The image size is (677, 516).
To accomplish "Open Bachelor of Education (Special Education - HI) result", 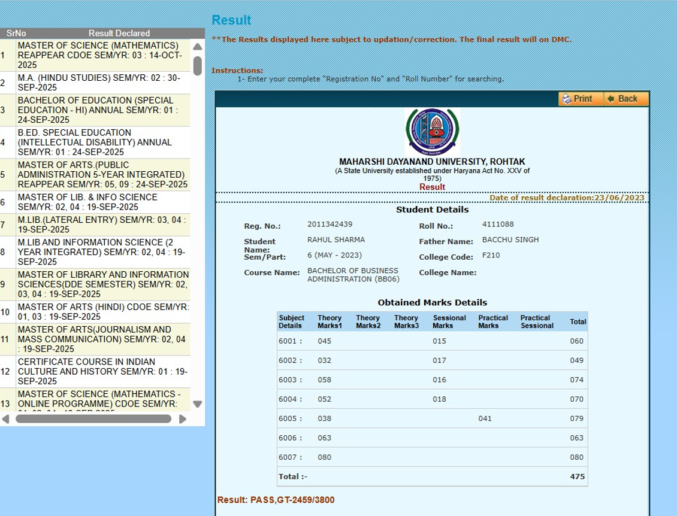I will pyautogui.click(x=95, y=110).
